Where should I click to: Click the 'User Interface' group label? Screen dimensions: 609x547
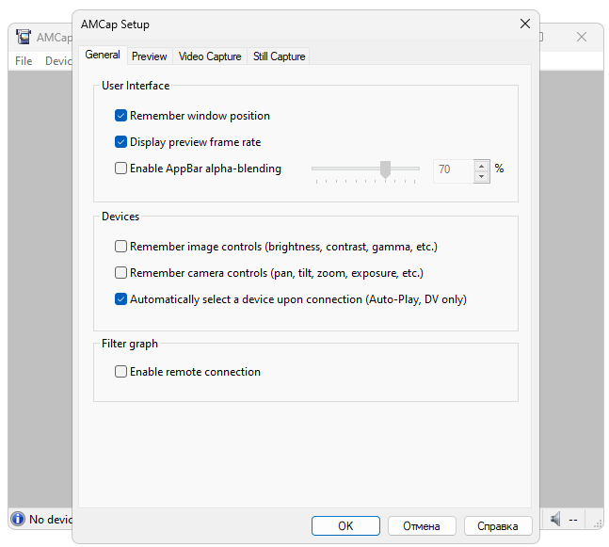136,86
